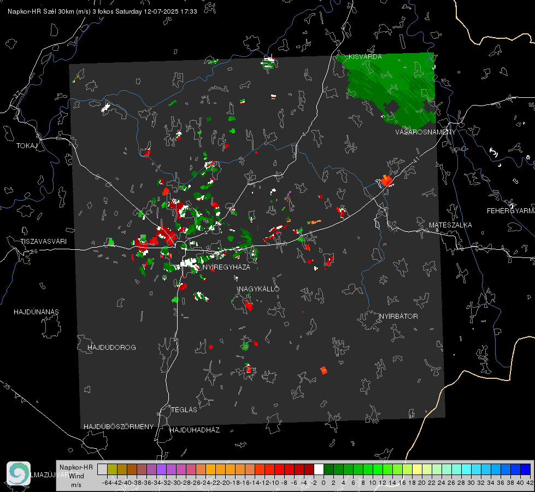Click the HAJDÚHADHÁZ label

(195, 430)
